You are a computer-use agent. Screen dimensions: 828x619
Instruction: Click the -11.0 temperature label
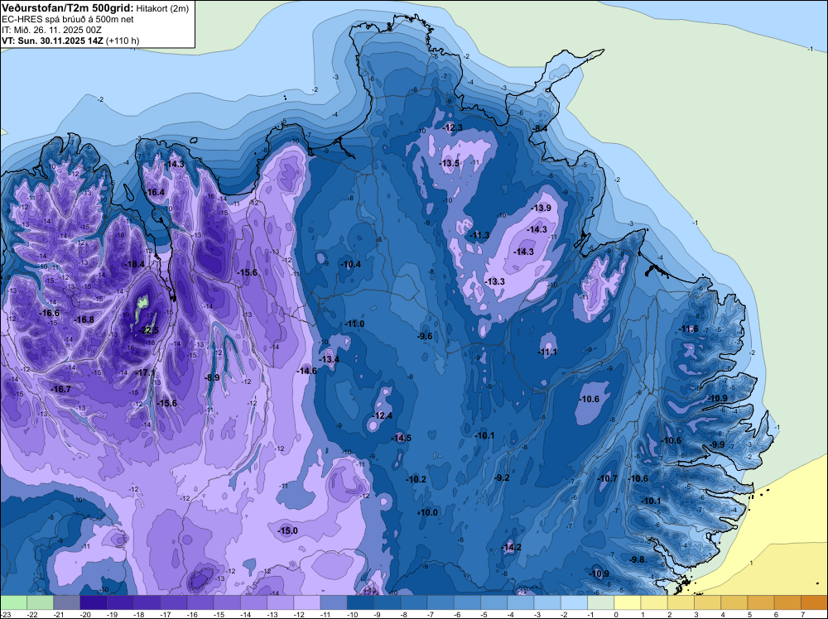[354, 324]
